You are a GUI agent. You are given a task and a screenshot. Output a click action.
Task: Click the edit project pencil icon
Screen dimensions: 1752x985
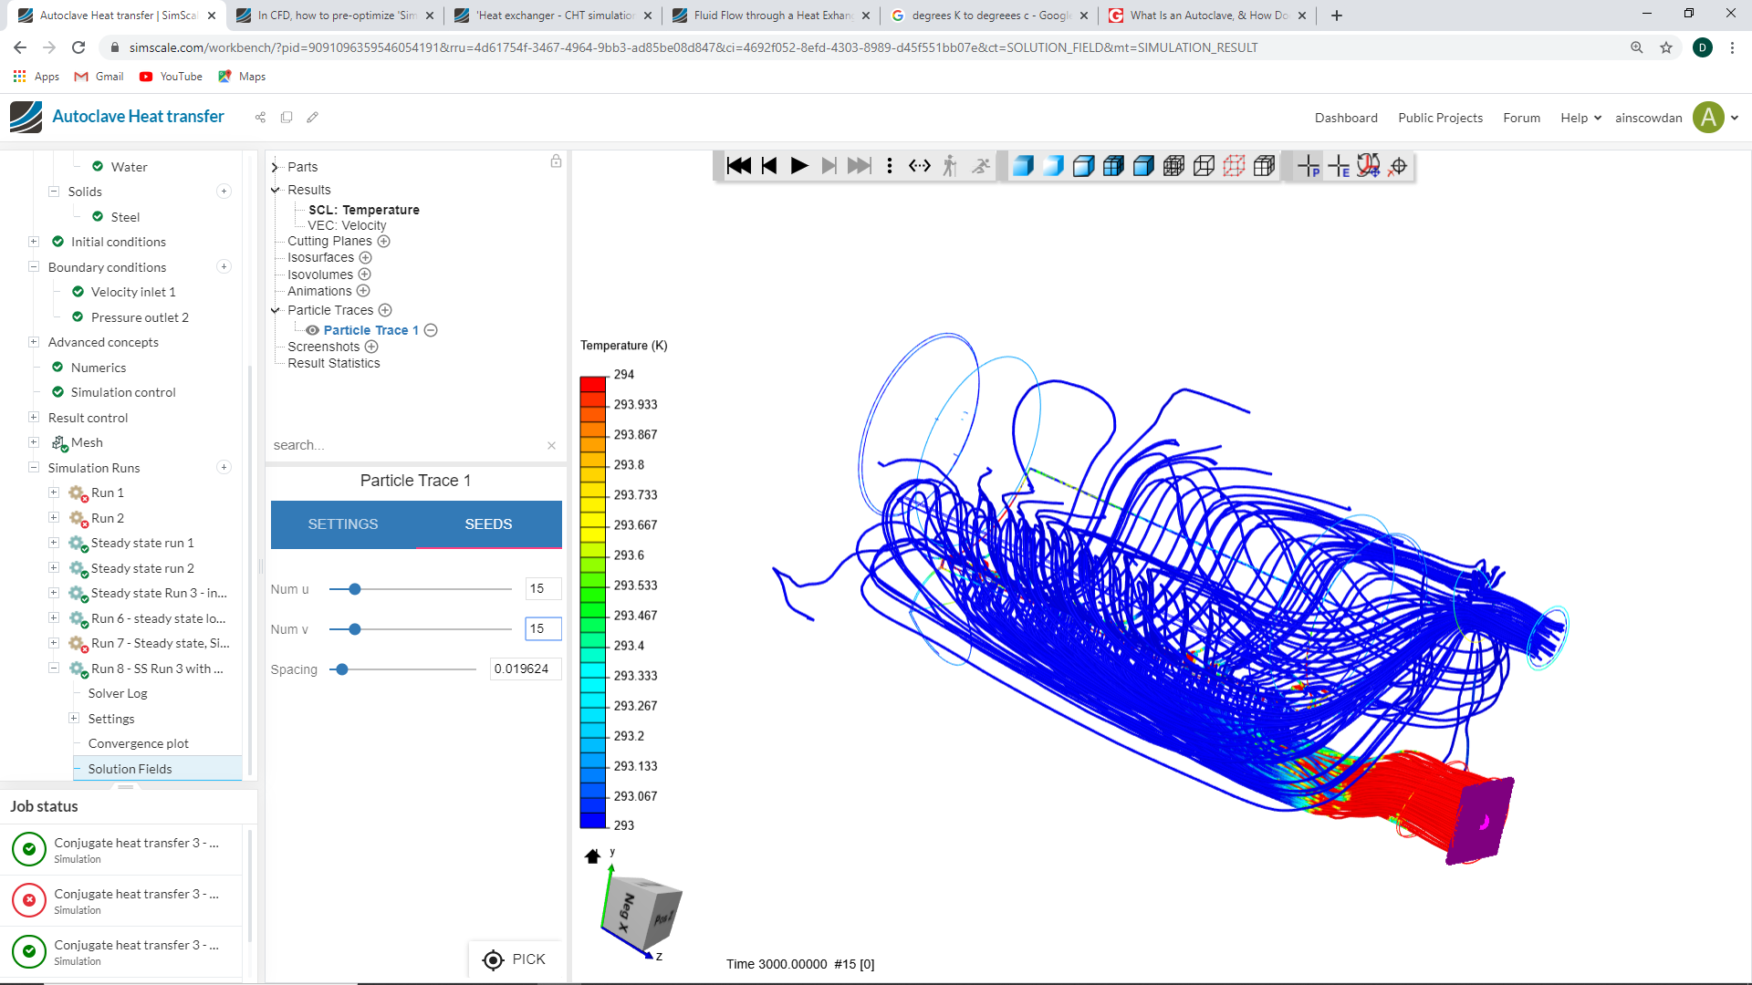313,118
